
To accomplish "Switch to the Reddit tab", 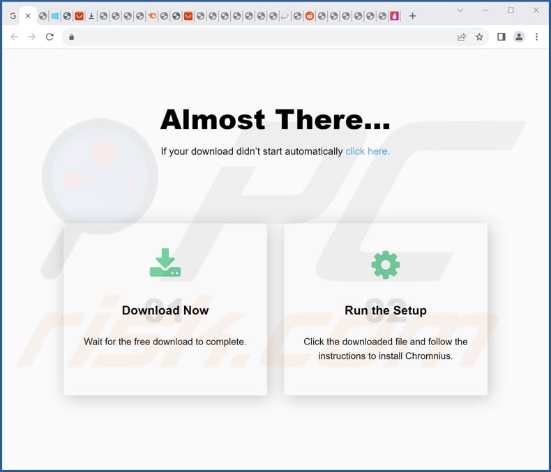I will pos(310,16).
